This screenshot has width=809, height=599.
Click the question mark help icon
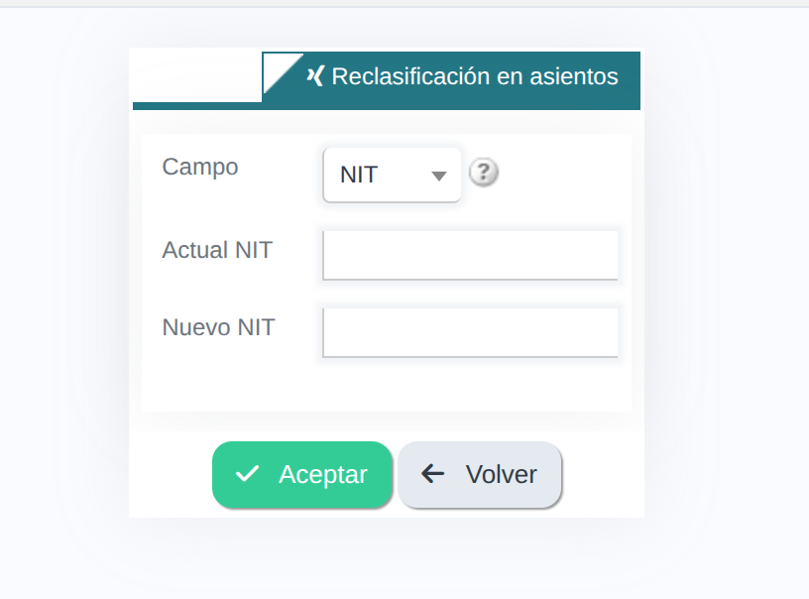click(484, 173)
